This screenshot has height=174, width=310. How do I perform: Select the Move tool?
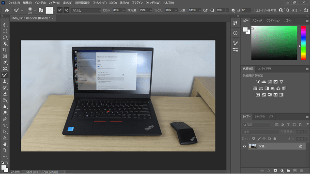(x=5, y=25)
